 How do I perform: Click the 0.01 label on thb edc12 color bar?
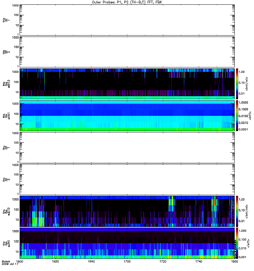(x=242, y=93)
